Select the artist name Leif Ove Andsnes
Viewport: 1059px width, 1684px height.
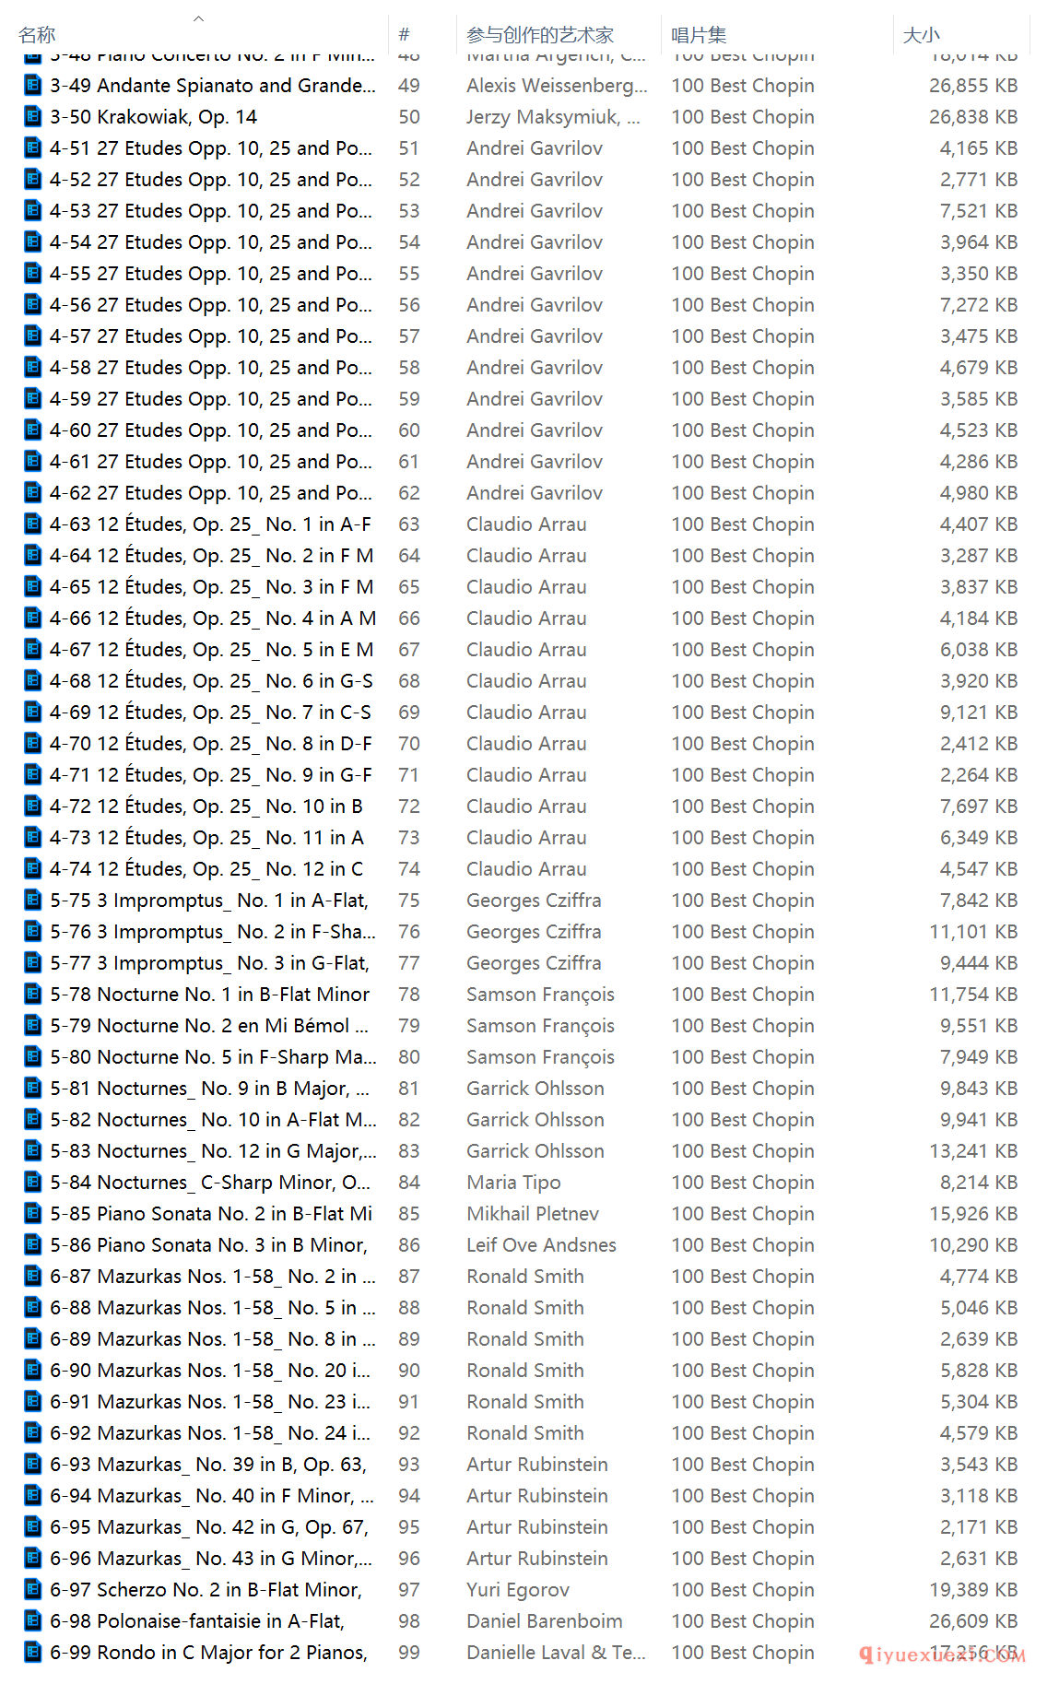coord(541,1245)
